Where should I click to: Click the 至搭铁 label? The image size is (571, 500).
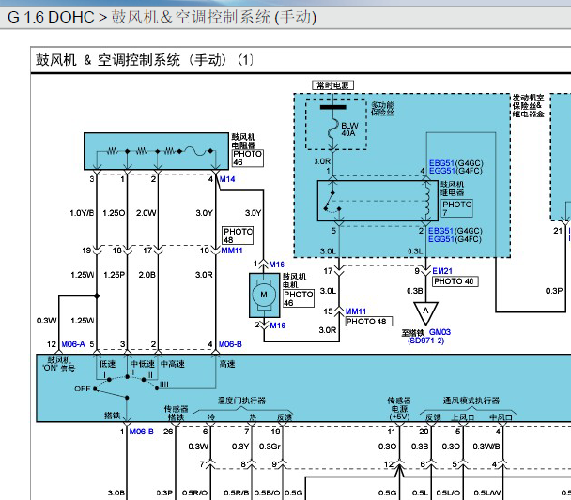pos(413,333)
